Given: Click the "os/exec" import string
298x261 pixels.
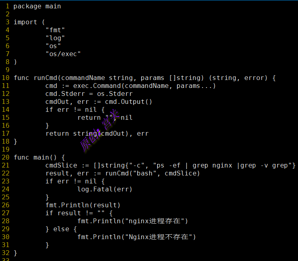Looking at the screenshot, I should point(63,54).
